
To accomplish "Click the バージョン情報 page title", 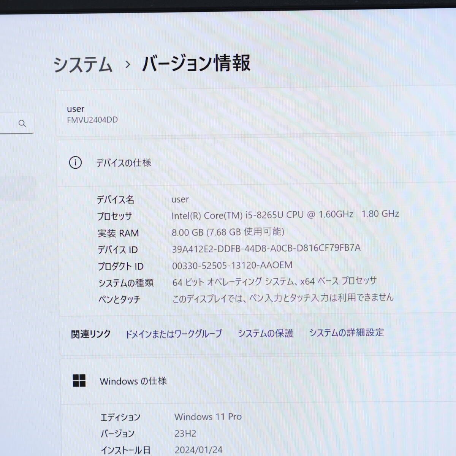I will click(x=196, y=63).
